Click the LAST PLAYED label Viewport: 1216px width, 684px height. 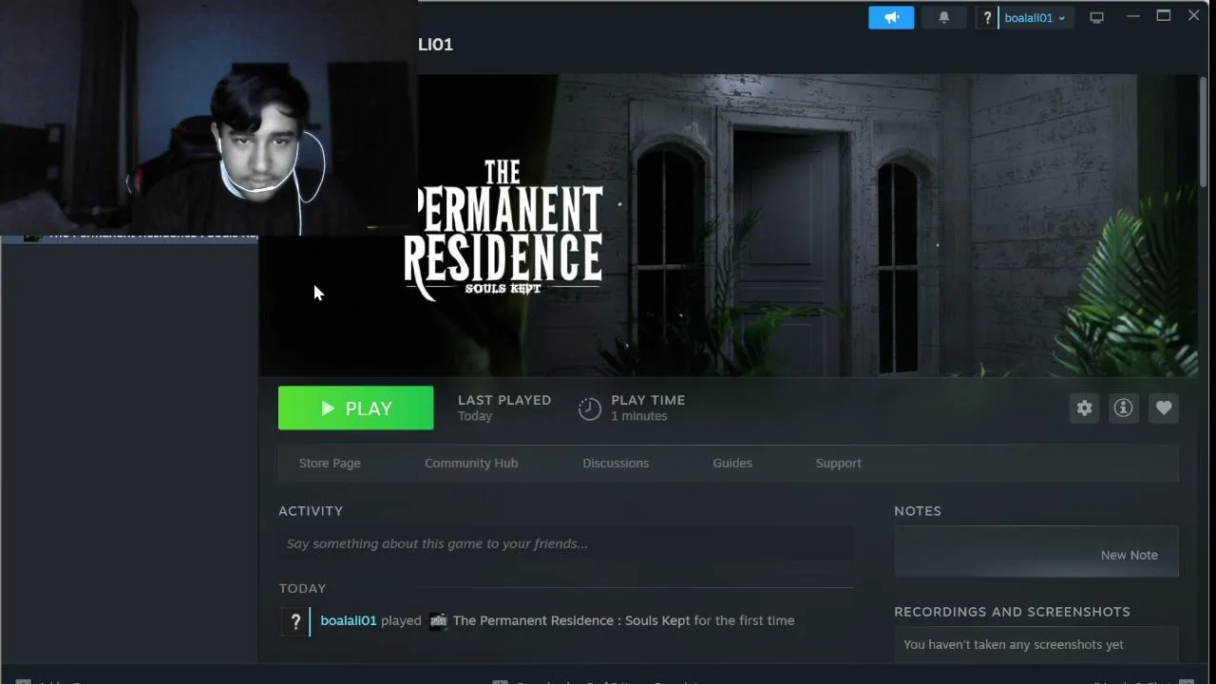504,400
